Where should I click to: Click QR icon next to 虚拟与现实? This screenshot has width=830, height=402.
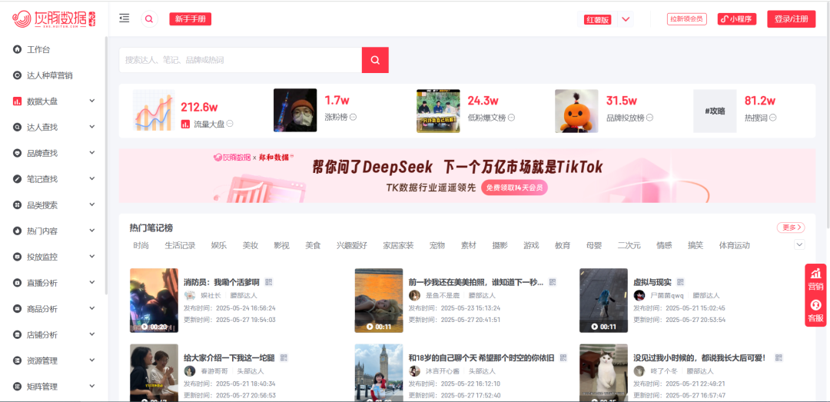pos(681,282)
